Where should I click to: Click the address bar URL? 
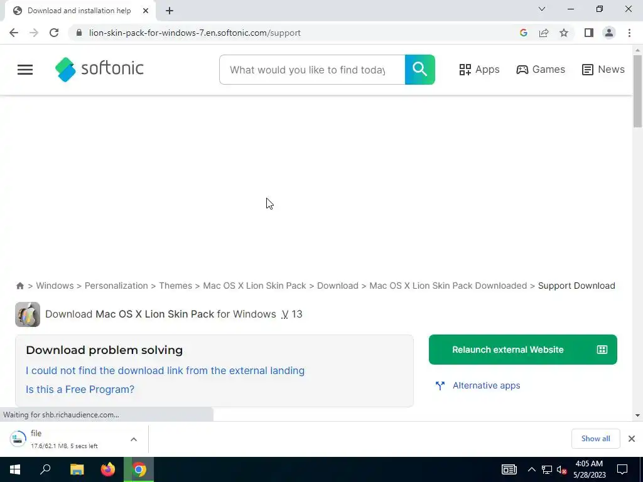(x=195, y=33)
